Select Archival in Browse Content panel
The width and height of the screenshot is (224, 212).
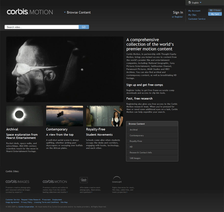pos(152,130)
